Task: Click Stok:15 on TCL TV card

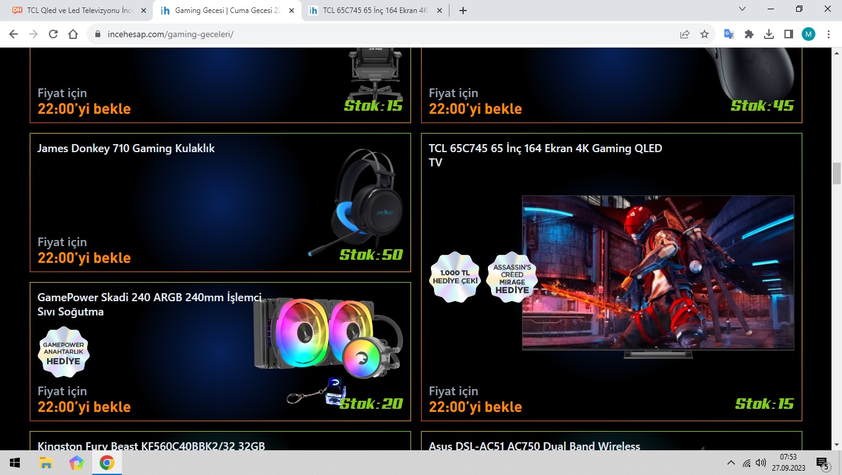Action: 764,404
